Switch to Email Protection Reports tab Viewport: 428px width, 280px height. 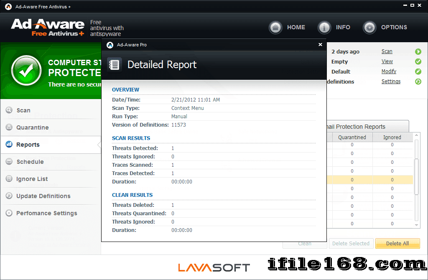[367, 127]
